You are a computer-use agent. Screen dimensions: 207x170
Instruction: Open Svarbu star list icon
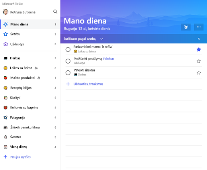pyautogui.click(x=6, y=34)
